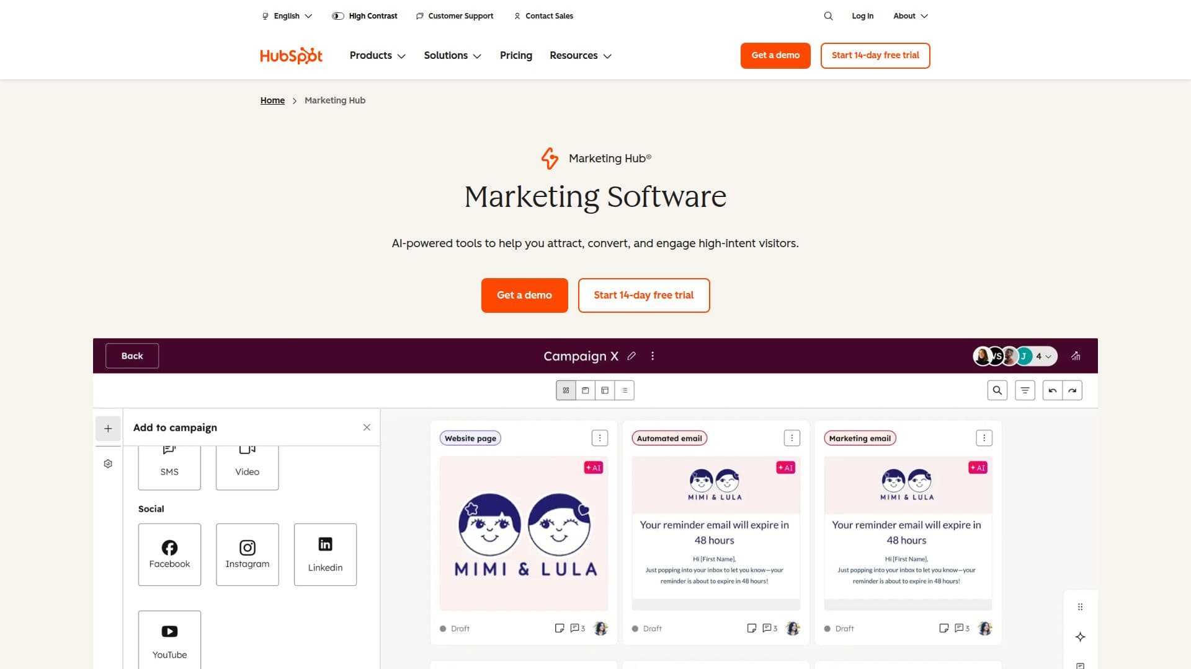Click the gear settings icon in left sidebar

[x=108, y=464]
